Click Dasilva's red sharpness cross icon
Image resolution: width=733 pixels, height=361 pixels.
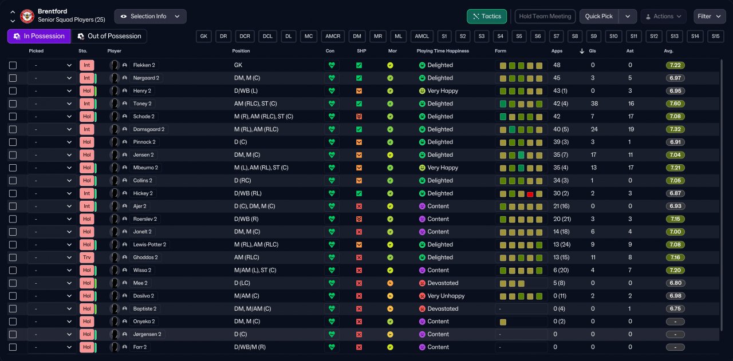[359, 296]
